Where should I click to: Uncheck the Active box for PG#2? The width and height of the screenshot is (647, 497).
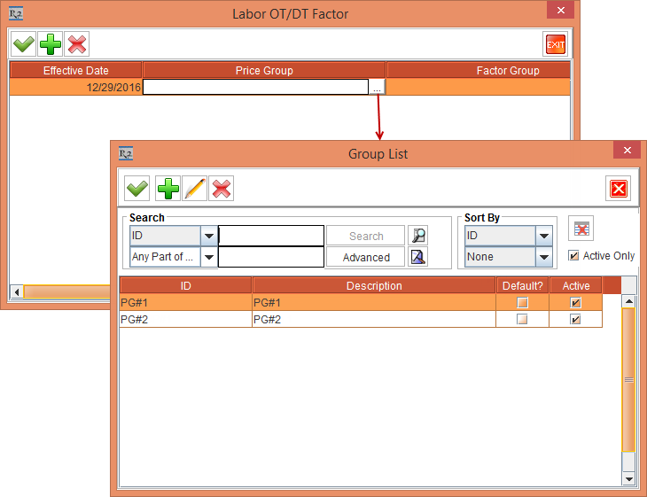575,320
